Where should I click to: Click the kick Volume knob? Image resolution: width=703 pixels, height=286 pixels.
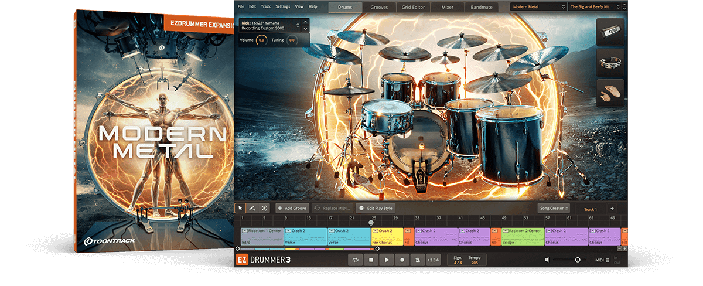tap(261, 40)
